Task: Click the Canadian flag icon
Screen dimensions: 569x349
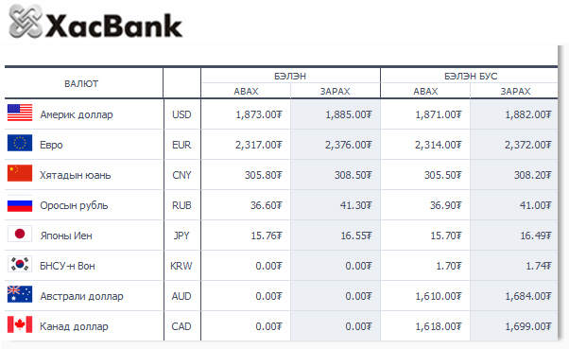Action: click(20, 324)
